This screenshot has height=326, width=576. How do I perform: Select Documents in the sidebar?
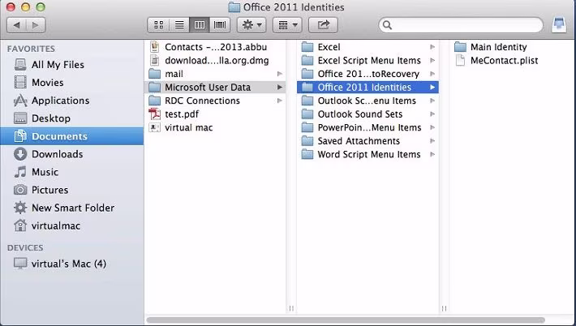pos(71,136)
